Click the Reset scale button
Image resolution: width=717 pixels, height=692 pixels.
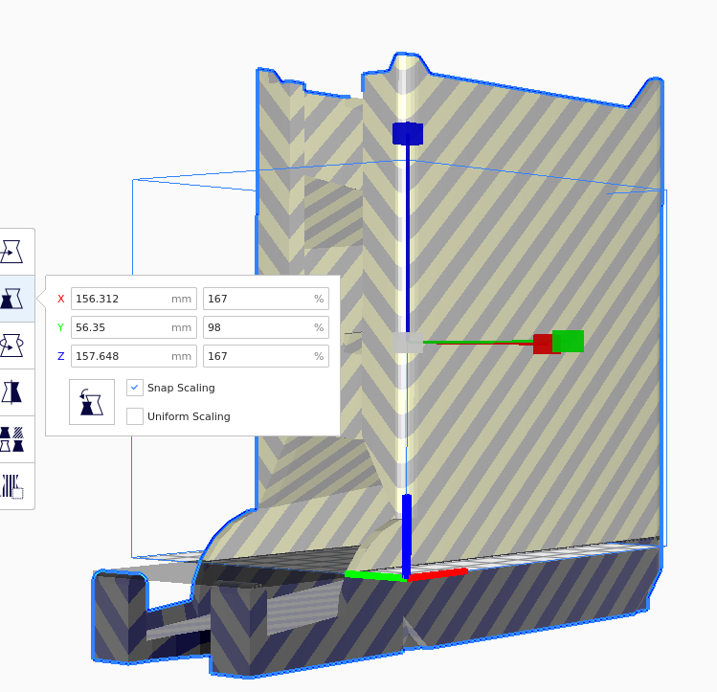(92, 402)
